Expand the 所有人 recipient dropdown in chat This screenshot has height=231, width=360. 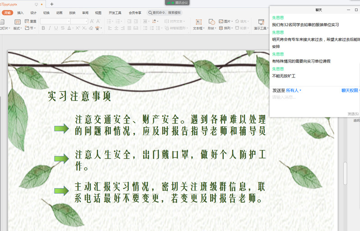pos(294,91)
